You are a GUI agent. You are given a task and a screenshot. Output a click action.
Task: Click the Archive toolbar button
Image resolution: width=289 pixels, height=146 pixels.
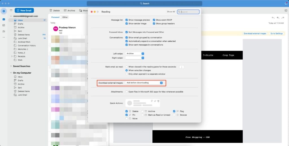point(69,10)
